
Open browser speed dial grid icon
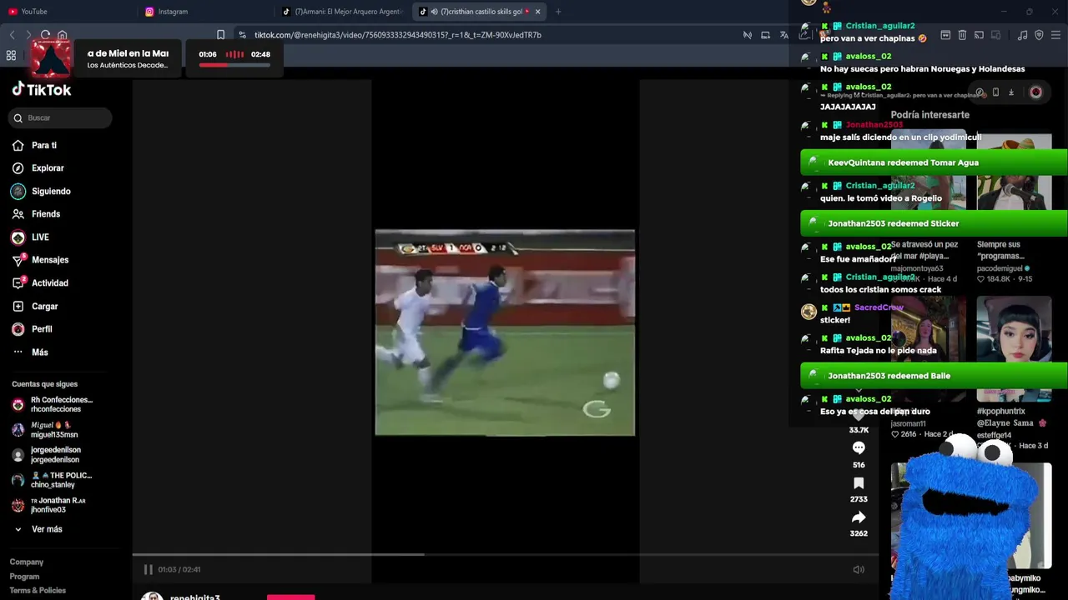(x=11, y=56)
